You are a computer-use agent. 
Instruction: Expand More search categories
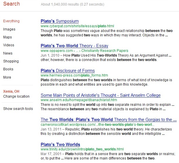pyautogui.click(x=7, y=77)
